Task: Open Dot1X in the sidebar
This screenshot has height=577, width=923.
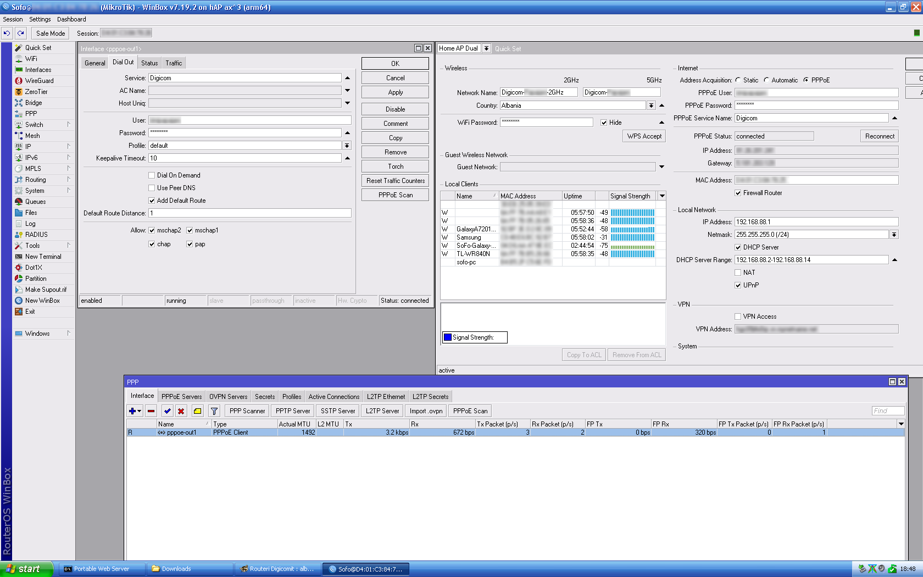Action: pos(34,268)
